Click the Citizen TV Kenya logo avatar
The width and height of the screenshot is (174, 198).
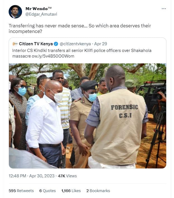click(x=15, y=44)
